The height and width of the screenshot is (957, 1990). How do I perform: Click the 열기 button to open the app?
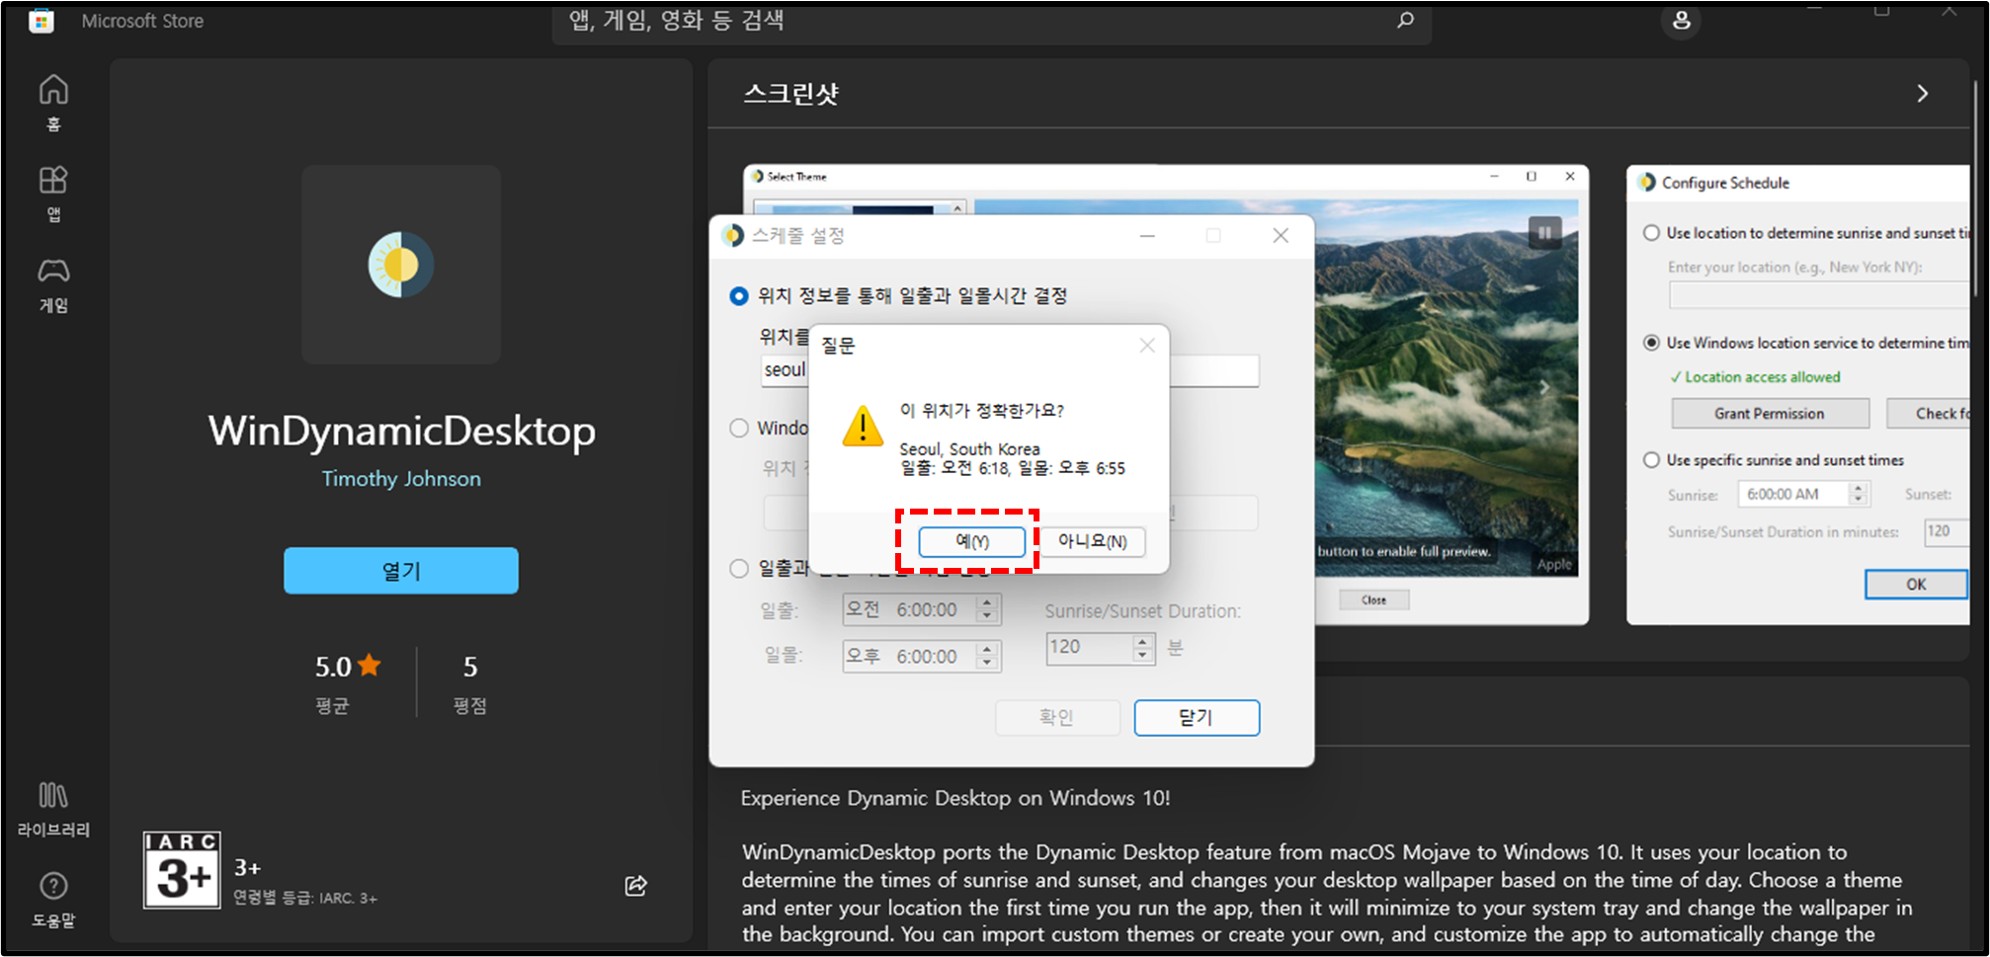coord(400,570)
